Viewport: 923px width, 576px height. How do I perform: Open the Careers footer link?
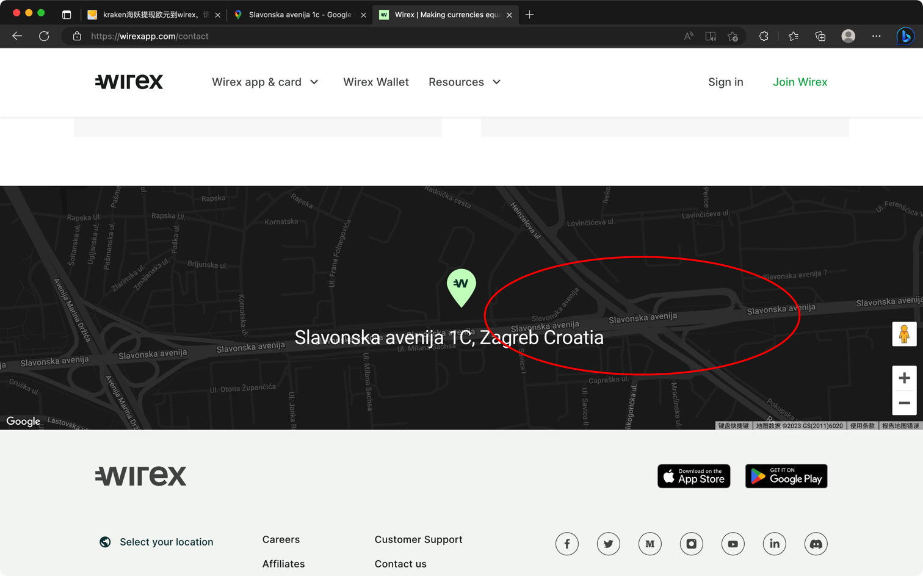(x=281, y=539)
